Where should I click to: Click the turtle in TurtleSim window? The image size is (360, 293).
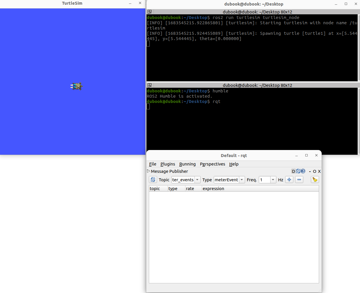point(76,86)
